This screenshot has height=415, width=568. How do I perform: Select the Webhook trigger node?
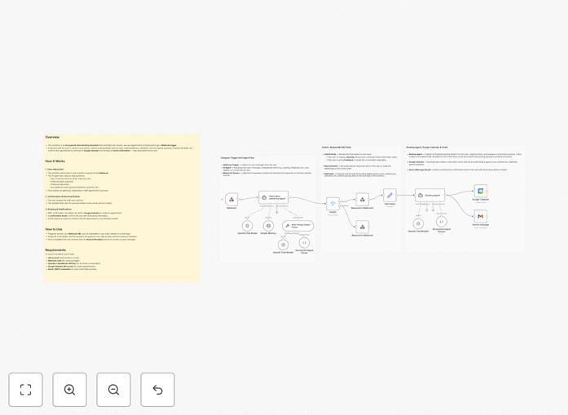pos(231,199)
